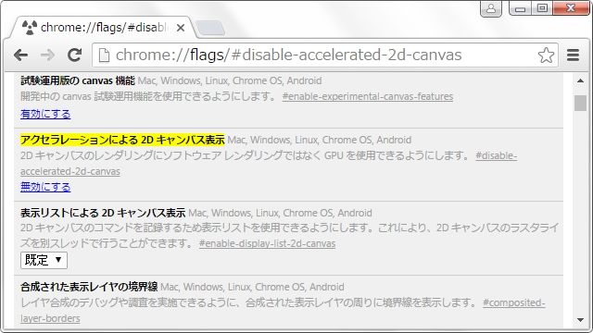Screen dimensions: 593x333
Task: Close the chrome://flags tab
Action: click(181, 28)
